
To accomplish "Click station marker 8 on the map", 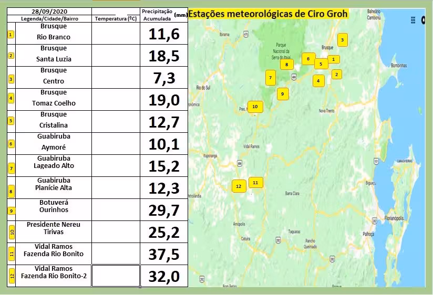I will (286, 65).
